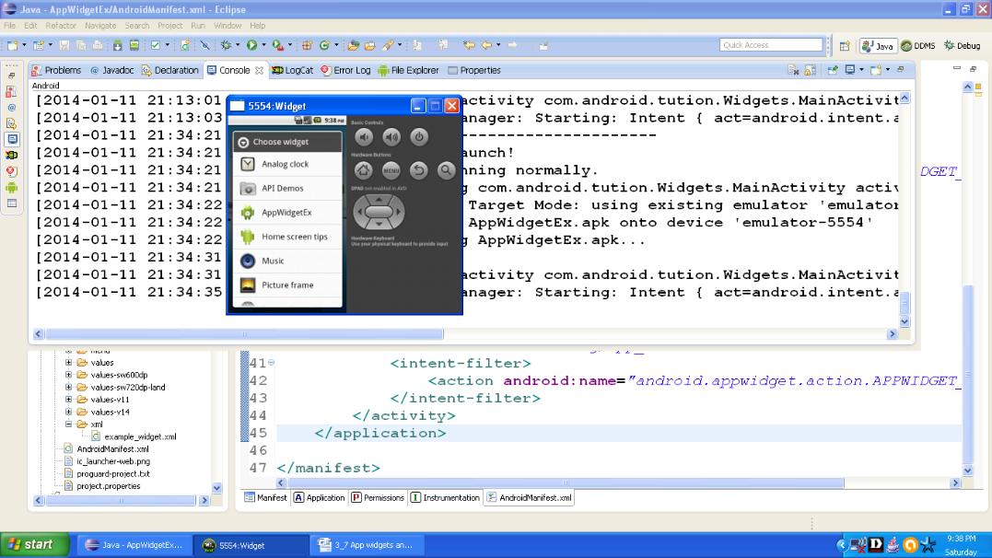Click the emulator volume down button
Screen dimensions: 992x558
tap(364, 136)
